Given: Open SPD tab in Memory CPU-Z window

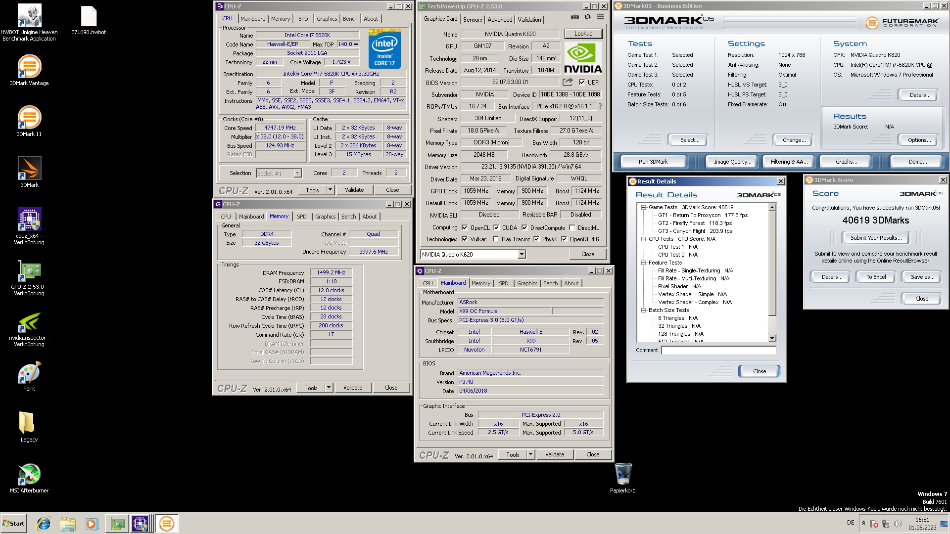Looking at the screenshot, I should pos(302,217).
